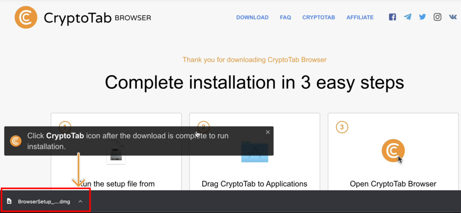Click the CryptoTab icon in step 3 card
461x213 pixels.
[393, 150]
